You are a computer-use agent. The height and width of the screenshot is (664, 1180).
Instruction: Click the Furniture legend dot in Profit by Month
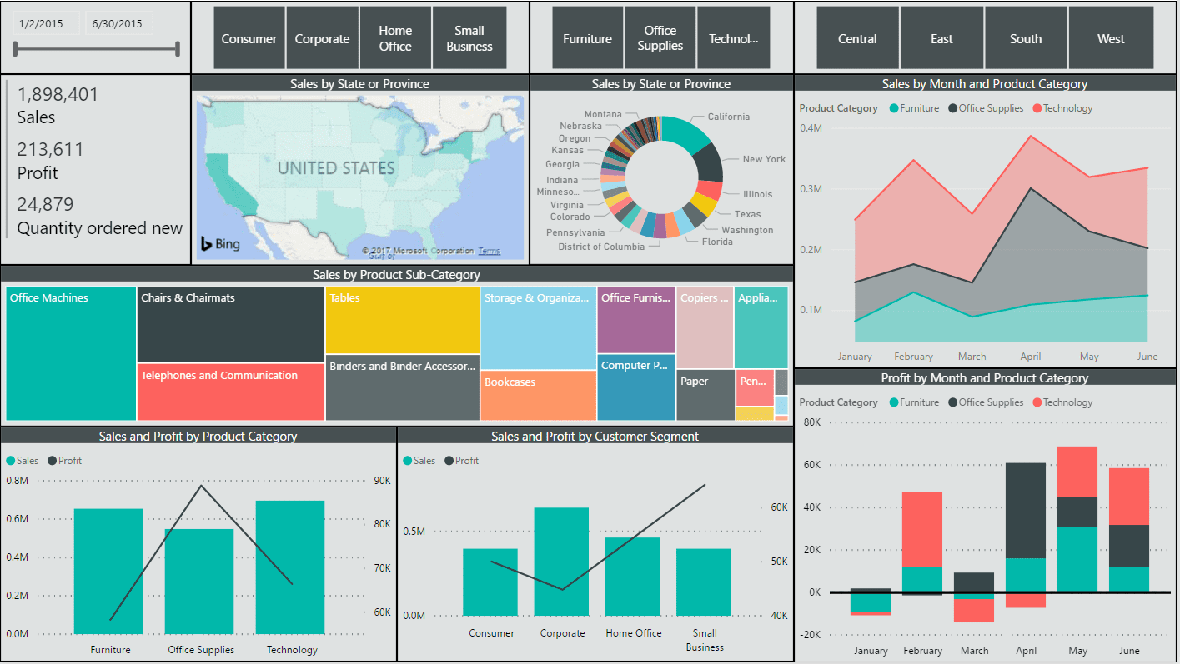pyautogui.click(x=894, y=402)
